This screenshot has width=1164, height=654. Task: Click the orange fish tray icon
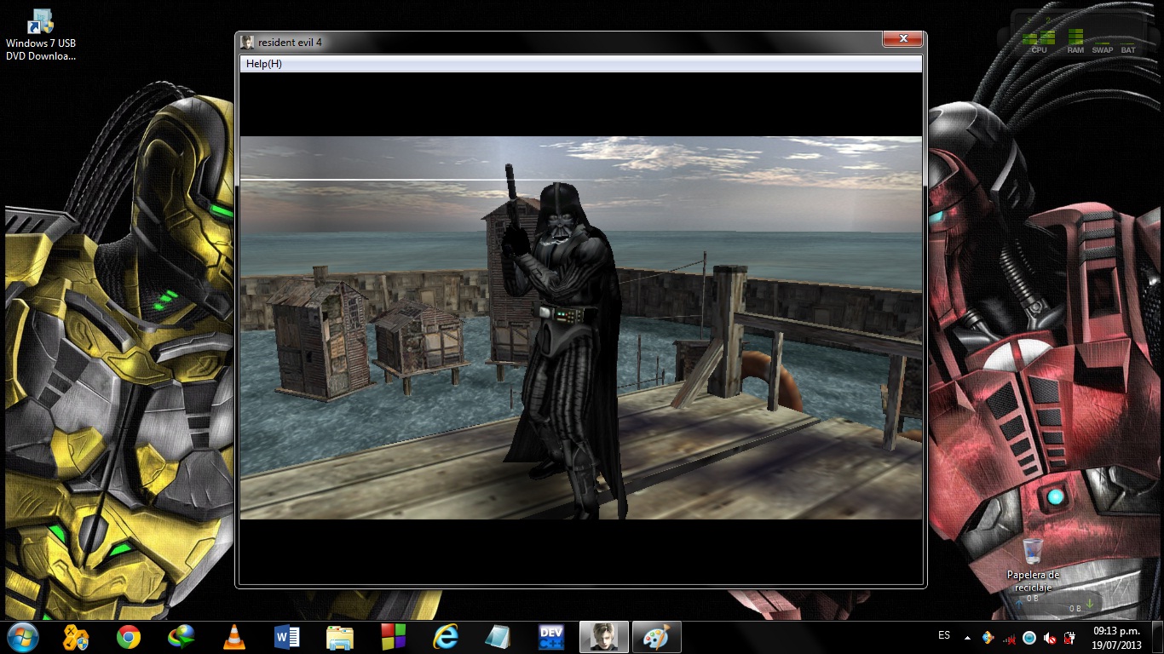(x=988, y=637)
